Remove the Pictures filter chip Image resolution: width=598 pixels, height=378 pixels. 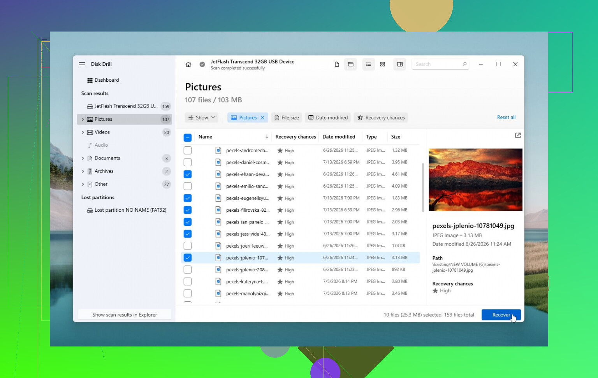(x=262, y=118)
